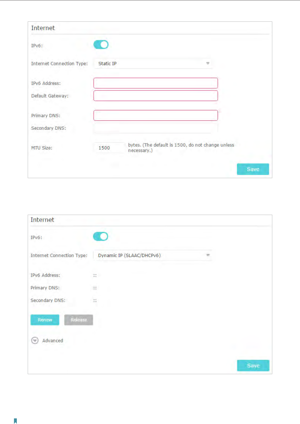Click the Release button
This screenshot has width=300, height=424.
click(79, 320)
